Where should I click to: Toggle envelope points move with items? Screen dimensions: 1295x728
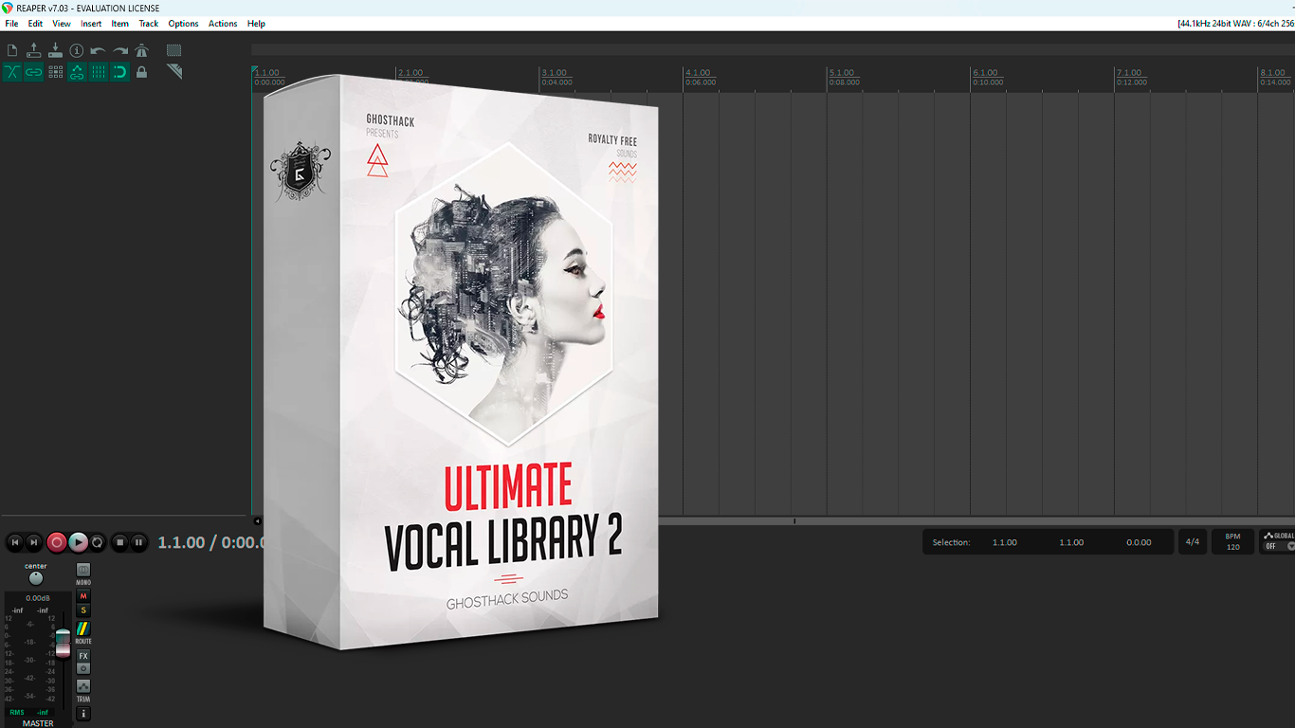click(x=77, y=72)
